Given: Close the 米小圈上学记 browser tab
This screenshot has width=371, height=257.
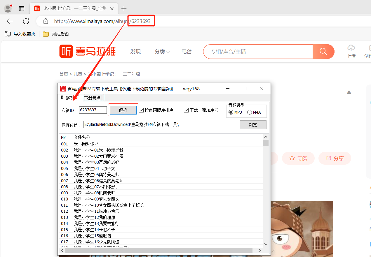Looking at the screenshot, I should 112,8.
